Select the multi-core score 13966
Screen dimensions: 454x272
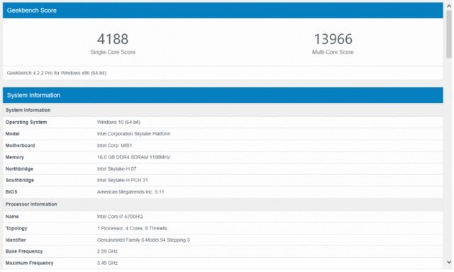(333, 39)
